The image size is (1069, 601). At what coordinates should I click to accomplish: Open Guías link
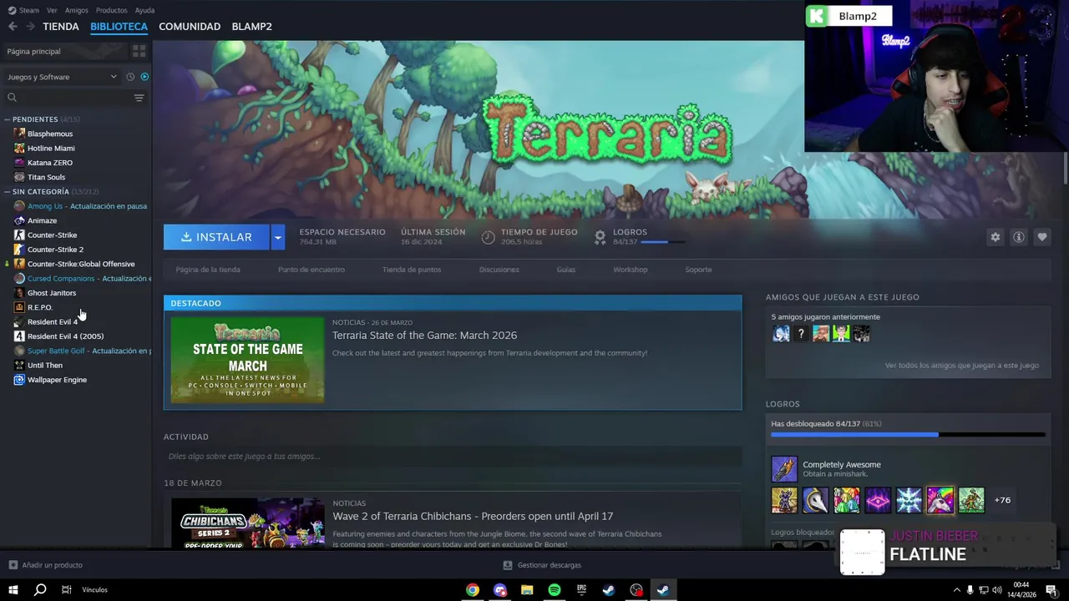point(566,270)
